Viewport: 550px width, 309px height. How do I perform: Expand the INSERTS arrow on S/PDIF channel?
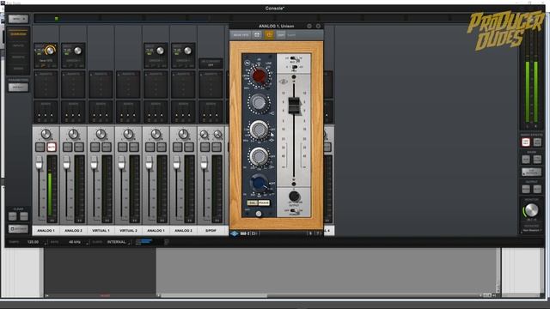pyautogui.click(x=201, y=75)
